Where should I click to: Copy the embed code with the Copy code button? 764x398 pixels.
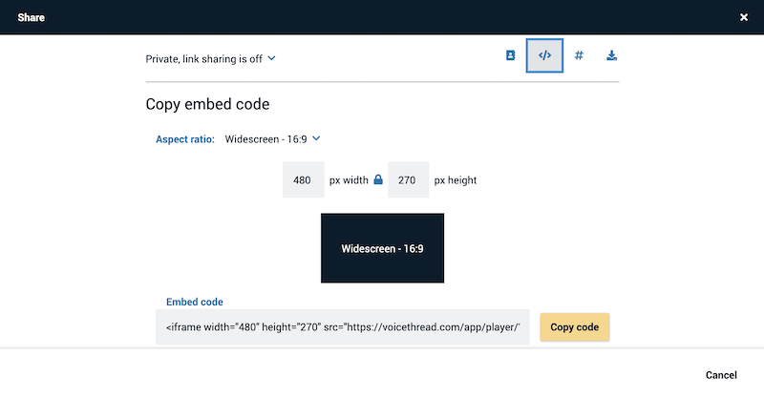575,326
